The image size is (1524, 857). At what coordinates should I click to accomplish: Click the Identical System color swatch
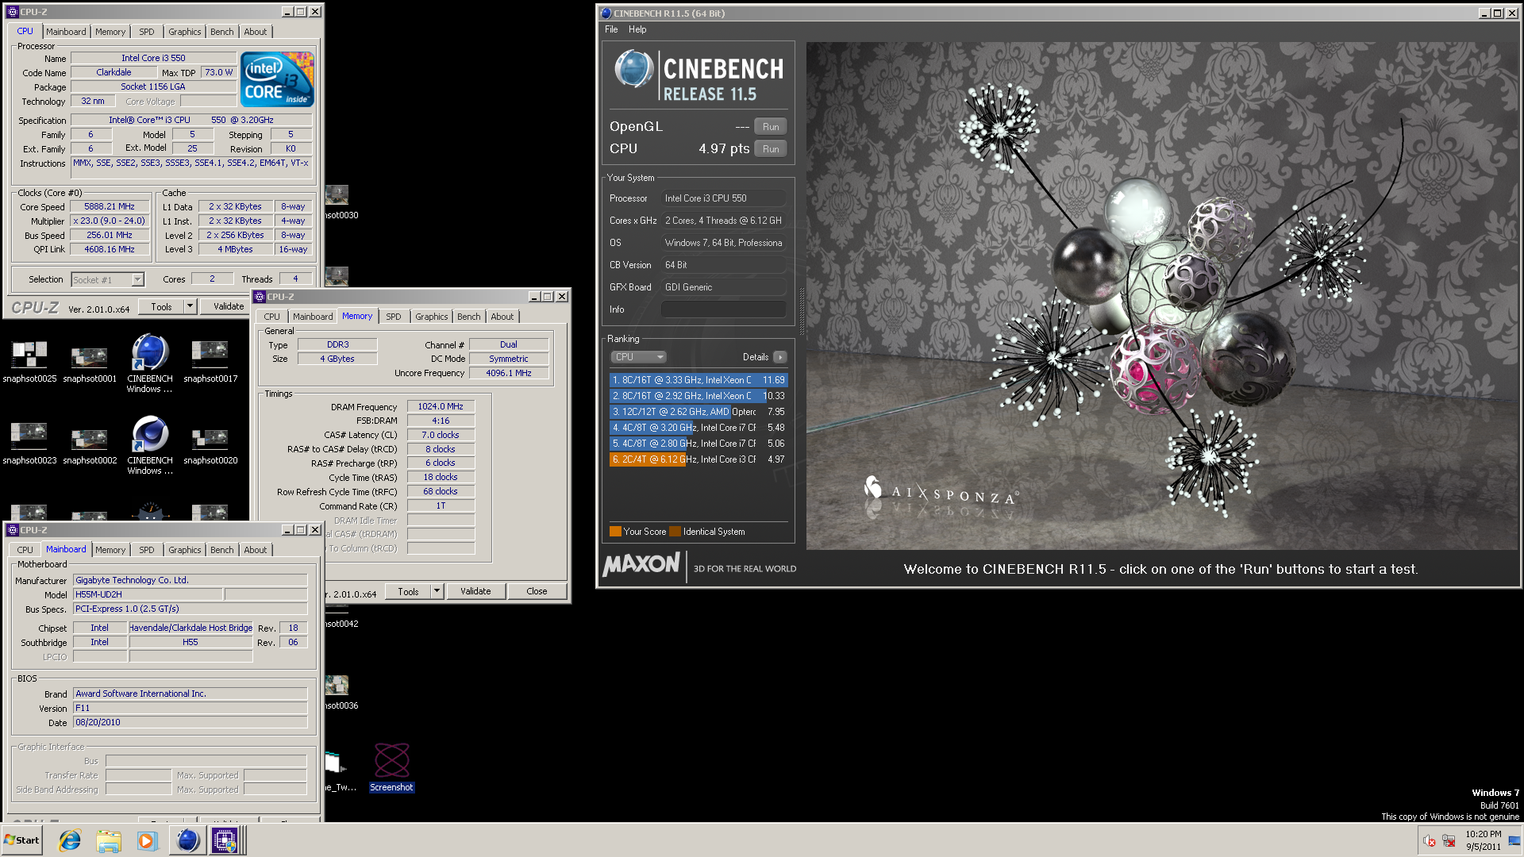(675, 532)
